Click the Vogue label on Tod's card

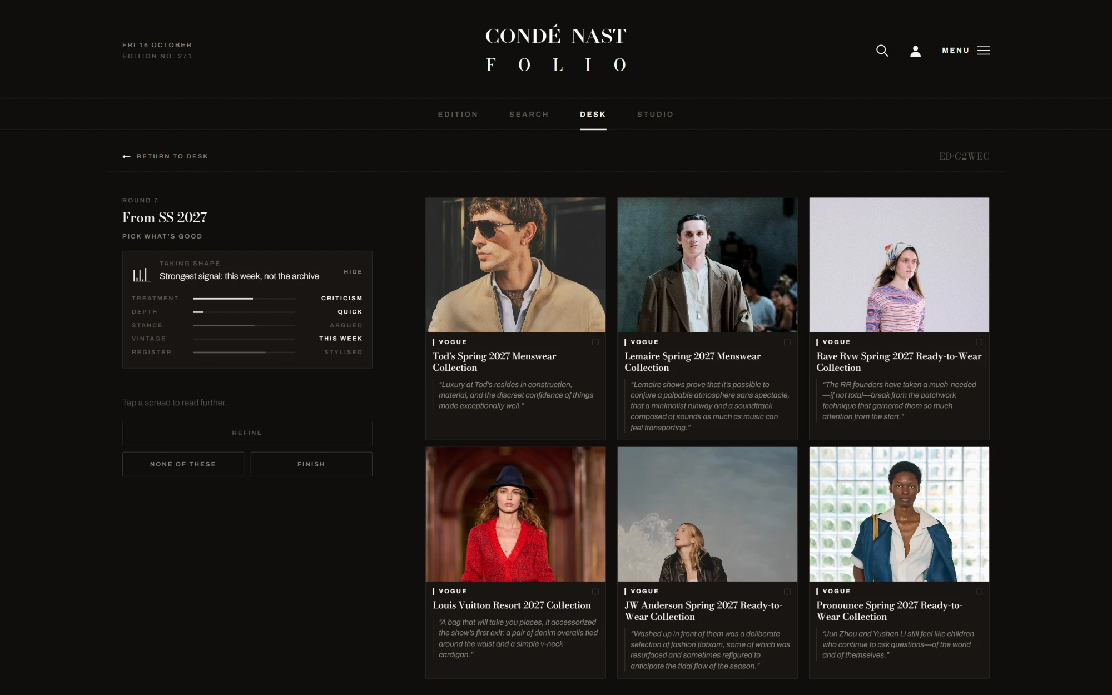(453, 342)
